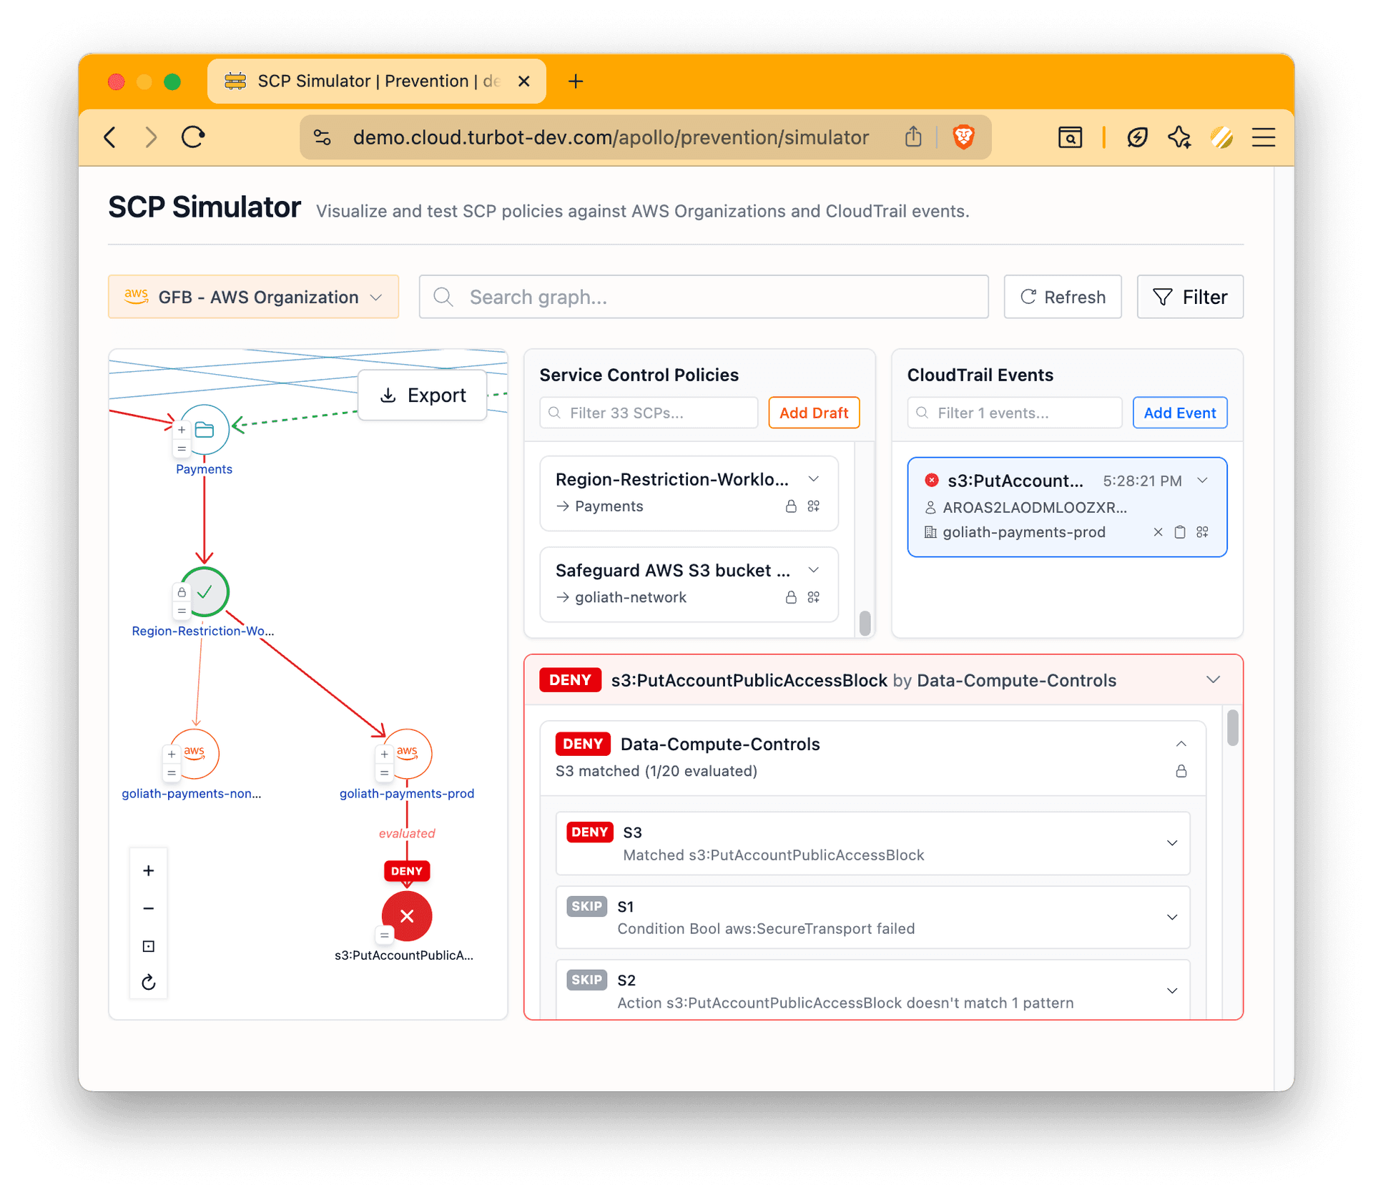Reset the graph view with the reload icon
Viewport: 1373px width, 1195px height.
click(149, 982)
